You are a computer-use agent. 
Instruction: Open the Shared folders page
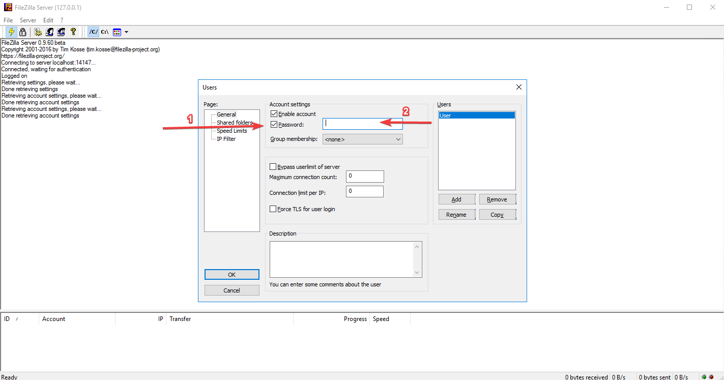coord(235,123)
